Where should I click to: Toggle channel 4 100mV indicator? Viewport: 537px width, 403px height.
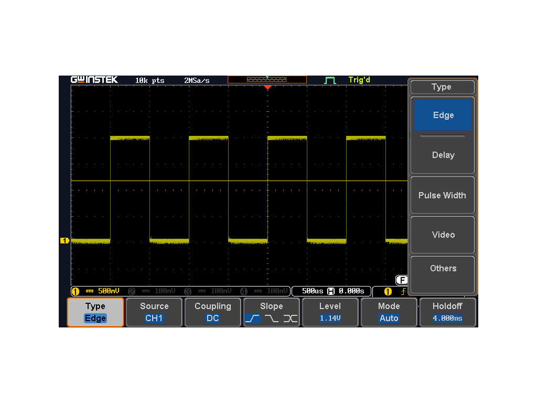pyautogui.click(x=264, y=291)
